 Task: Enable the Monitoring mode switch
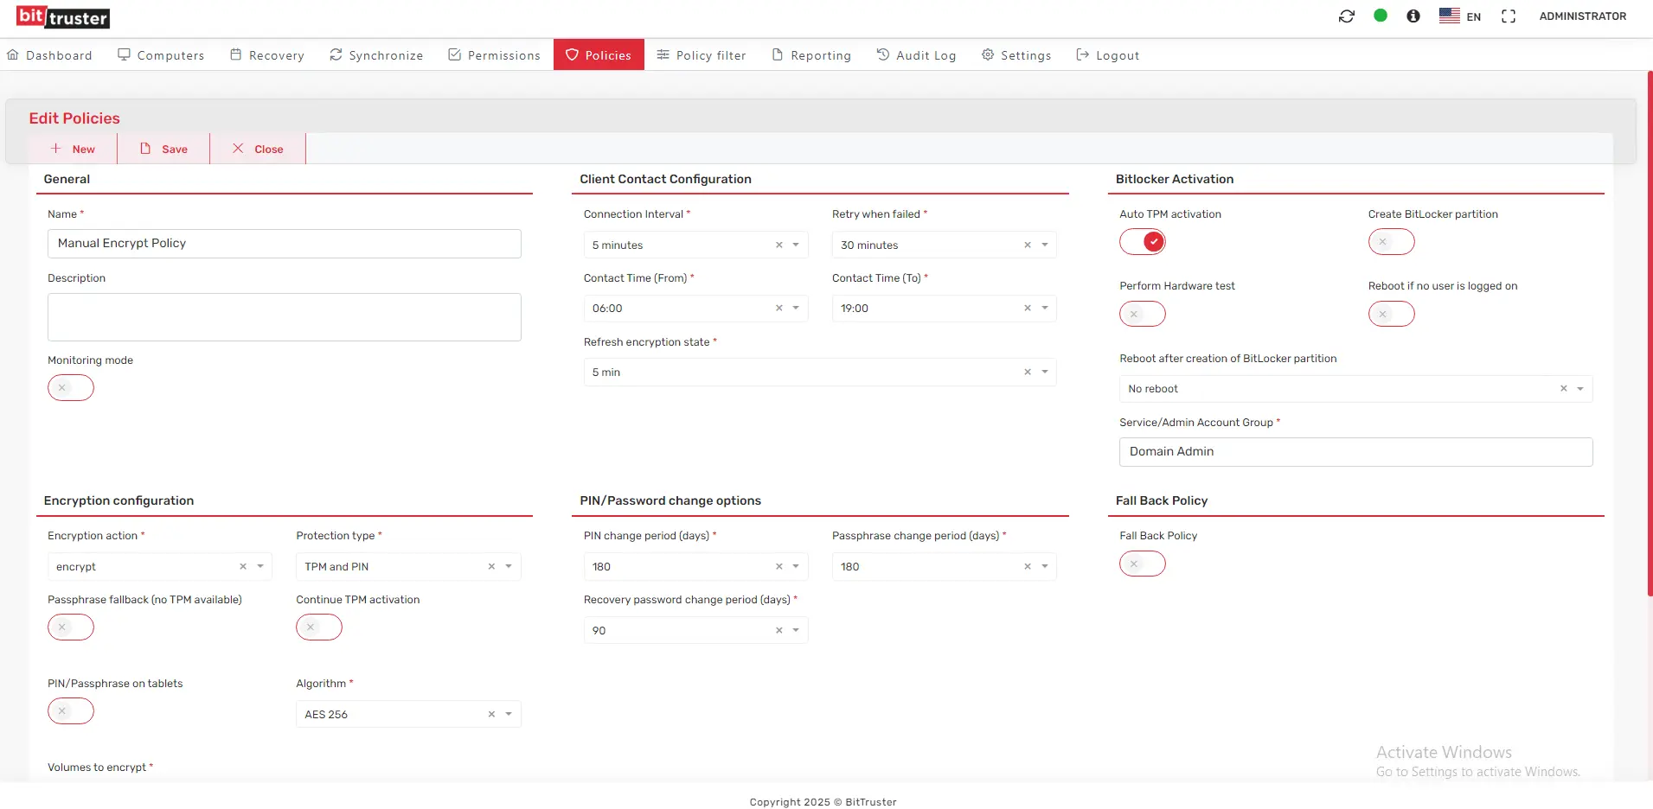click(70, 387)
